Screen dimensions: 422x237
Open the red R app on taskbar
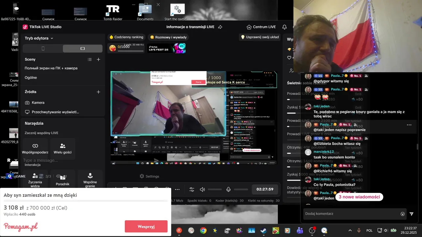tap(179, 230)
